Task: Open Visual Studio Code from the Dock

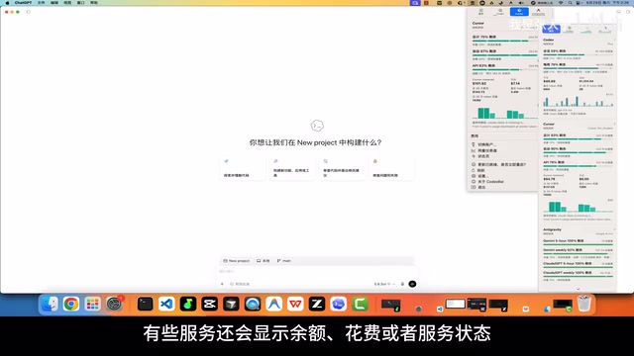Action: pyautogui.click(x=166, y=304)
